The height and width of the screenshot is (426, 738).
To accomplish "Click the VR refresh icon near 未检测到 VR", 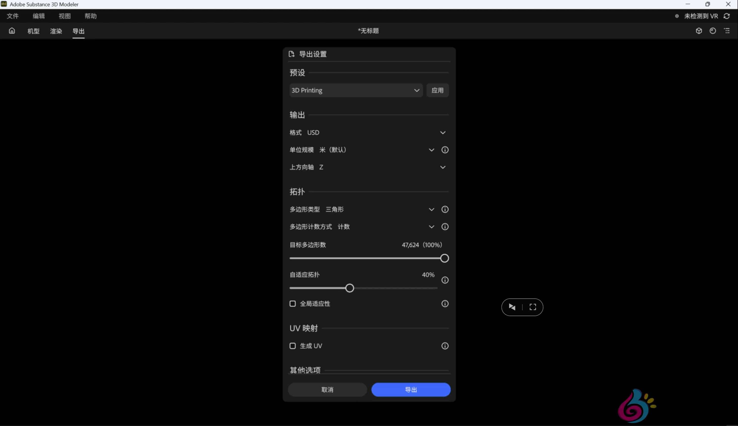I will coord(727,16).
